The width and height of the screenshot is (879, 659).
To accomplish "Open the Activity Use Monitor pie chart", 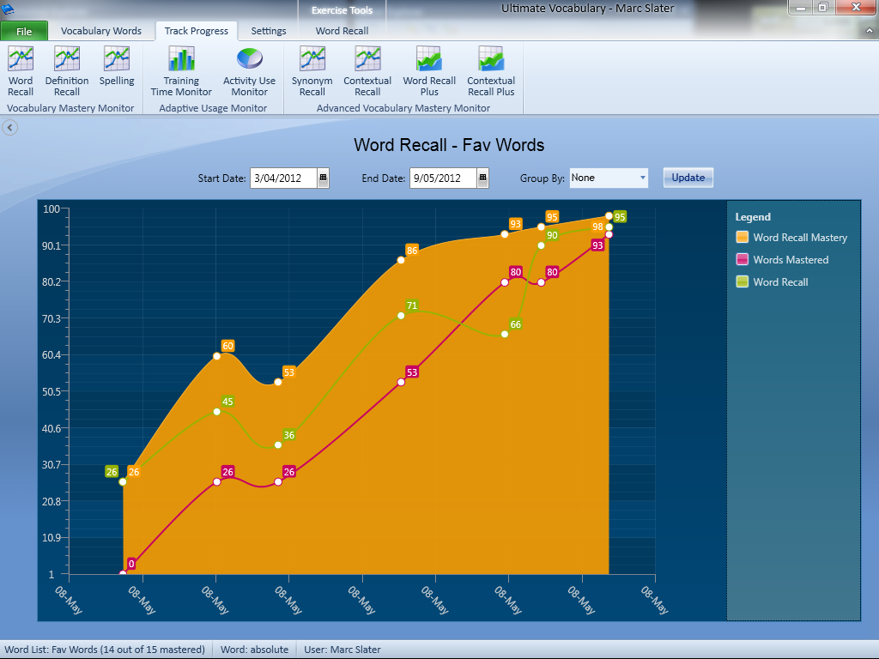I will click(249, 70).
